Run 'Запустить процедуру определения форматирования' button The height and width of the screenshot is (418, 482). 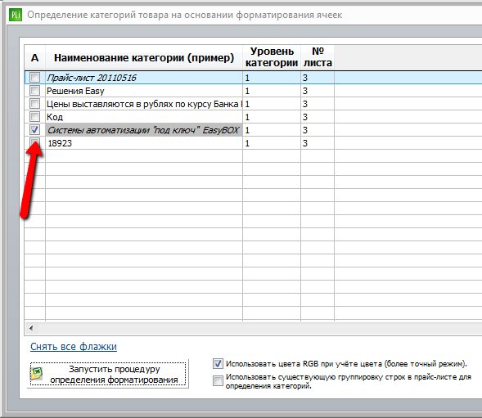tap(108, 374)
